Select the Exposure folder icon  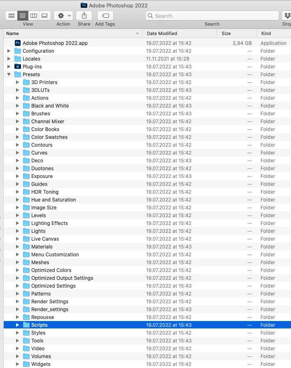(26, 176)
